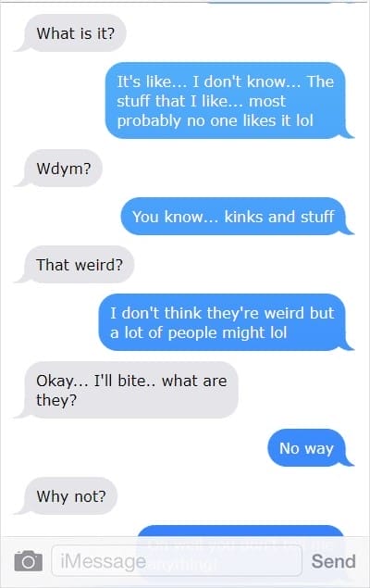Click the partially hidden blue bubble above input bar
Image resolution: width=370 pixels, height=588 pixels.
coord(240,531)
